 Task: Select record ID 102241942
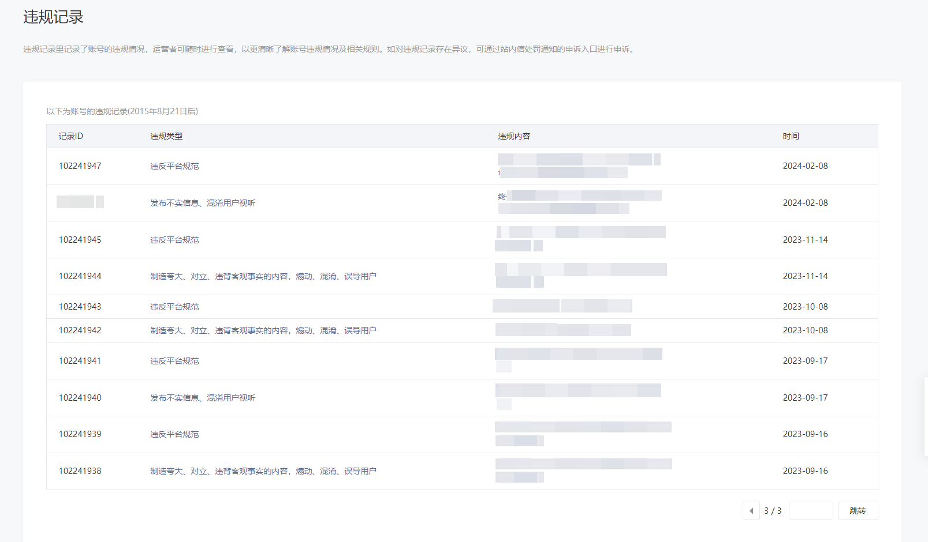[x=80, y=330]
